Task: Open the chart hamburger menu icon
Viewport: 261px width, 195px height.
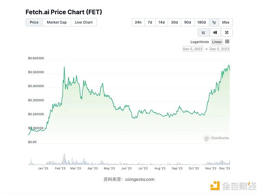Action: (x=227, y=42)
